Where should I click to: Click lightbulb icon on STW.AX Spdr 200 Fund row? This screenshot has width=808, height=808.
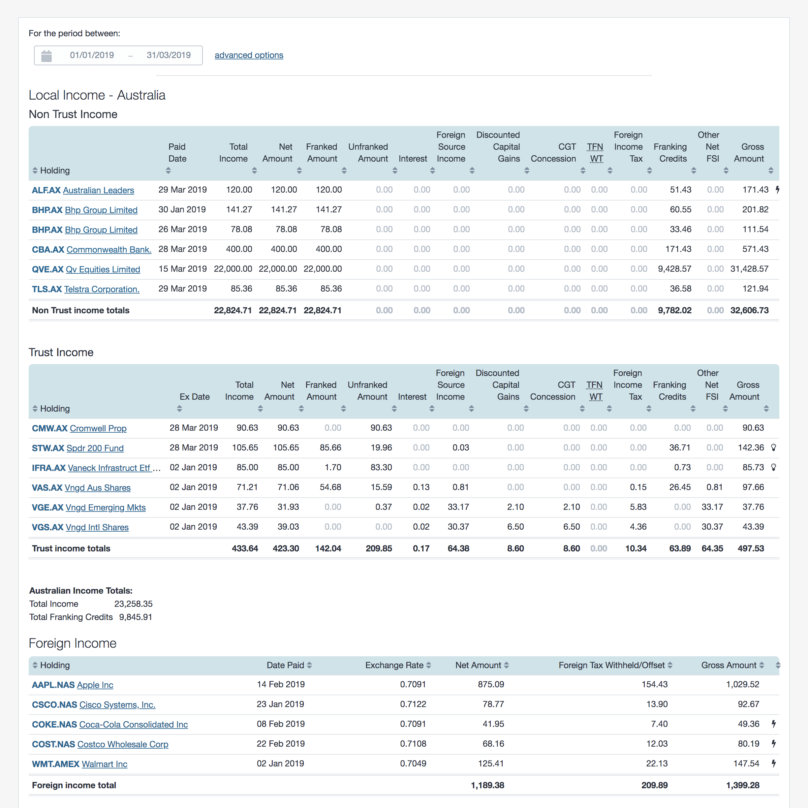(773, 448)
